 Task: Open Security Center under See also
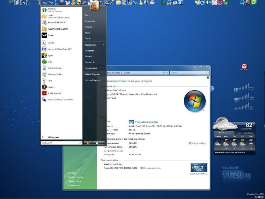[x=75, y=181]
